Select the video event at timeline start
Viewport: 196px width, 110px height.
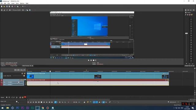tap(30, 76)
